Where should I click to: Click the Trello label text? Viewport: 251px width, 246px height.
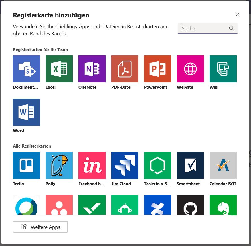click(19, 184)
